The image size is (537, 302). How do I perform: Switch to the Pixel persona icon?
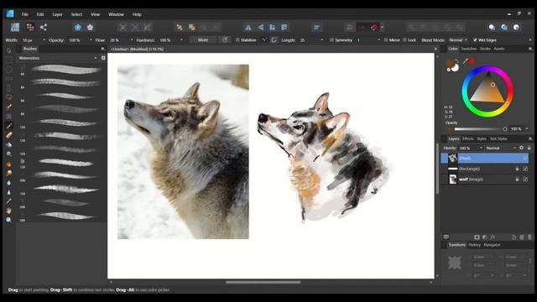(30, 28)
